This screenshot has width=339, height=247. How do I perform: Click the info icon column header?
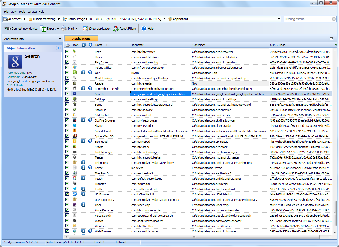coord(90,45)
